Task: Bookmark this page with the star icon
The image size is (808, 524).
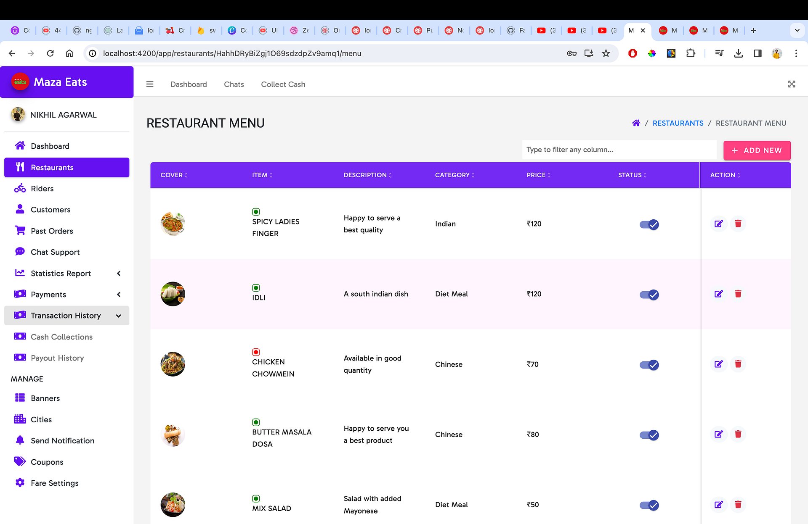Action: click(x=606, y=53)
